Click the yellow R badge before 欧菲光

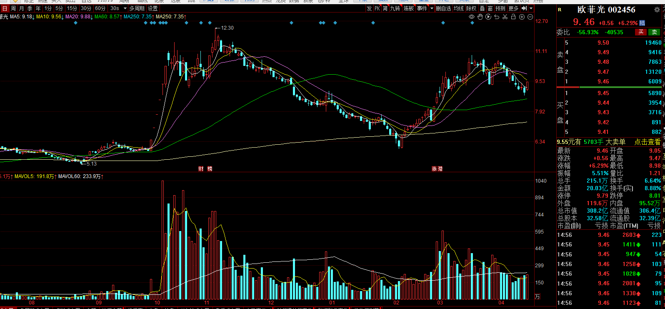pyautogui.click(x=560, y=10)
